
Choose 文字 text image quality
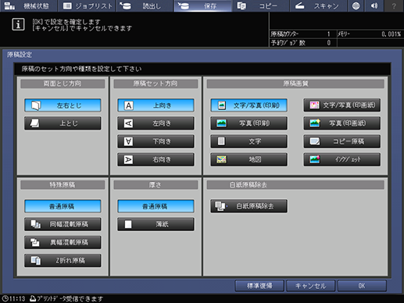point(249,141)
